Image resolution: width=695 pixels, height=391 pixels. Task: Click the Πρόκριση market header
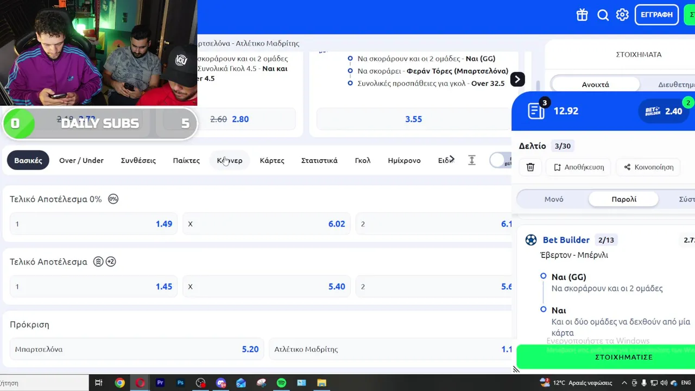[x=29, y=324]
